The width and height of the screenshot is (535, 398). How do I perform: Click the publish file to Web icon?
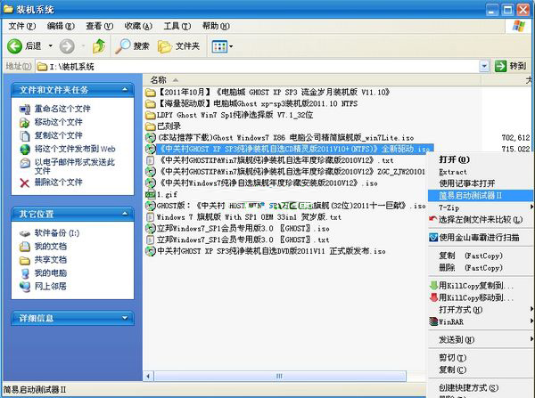(x=25, y=149)
